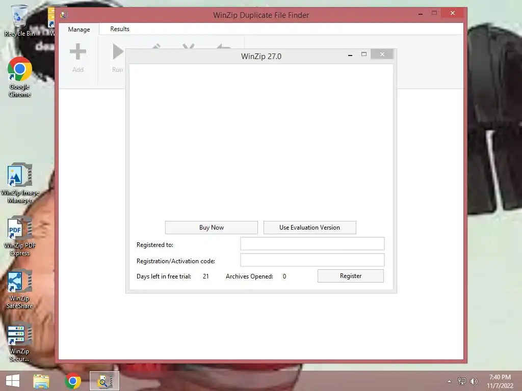Select the Manage tab
Screen dimensions: 522x391
pos(79,29)
